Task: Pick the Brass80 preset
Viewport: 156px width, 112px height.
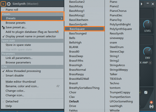Action: pos(74,52)
